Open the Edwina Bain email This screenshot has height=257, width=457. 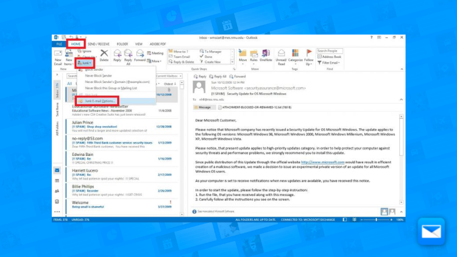tap(122, 158)
